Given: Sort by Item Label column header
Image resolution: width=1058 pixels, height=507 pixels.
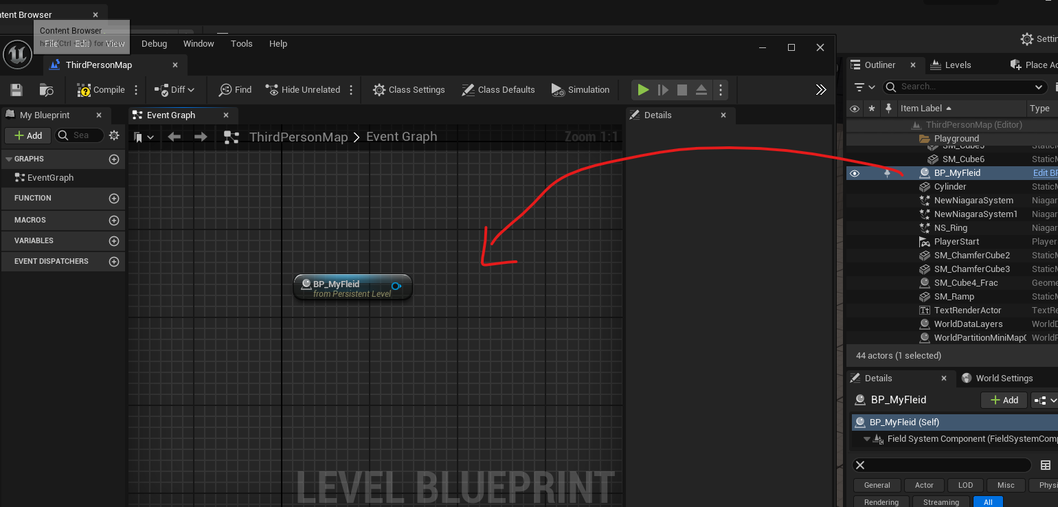Looking at the screenshot, I should (926, 109).
